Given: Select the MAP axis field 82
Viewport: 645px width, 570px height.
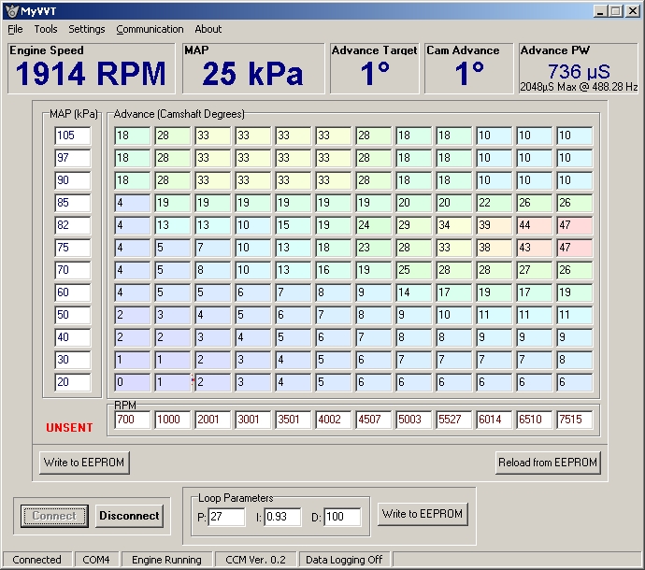Looking at the screenshot, I should pyautogui.click(x=72, y=225).
